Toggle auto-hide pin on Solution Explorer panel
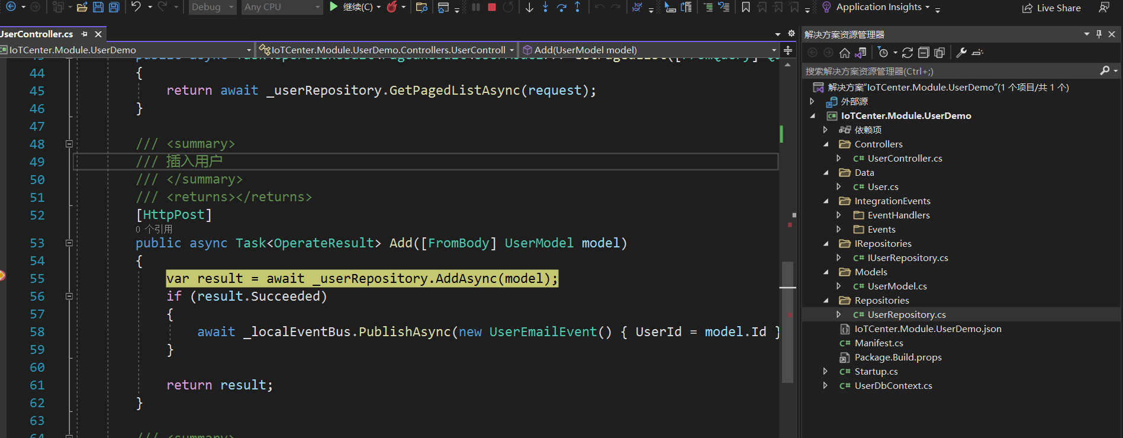1123x438 pixels. point(1099,34)
